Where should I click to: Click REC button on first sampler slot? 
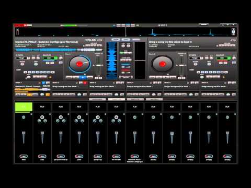24,156
